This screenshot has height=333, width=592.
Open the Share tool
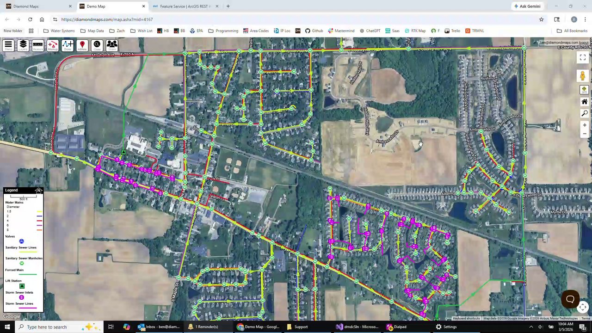click(x=111, y=45)
